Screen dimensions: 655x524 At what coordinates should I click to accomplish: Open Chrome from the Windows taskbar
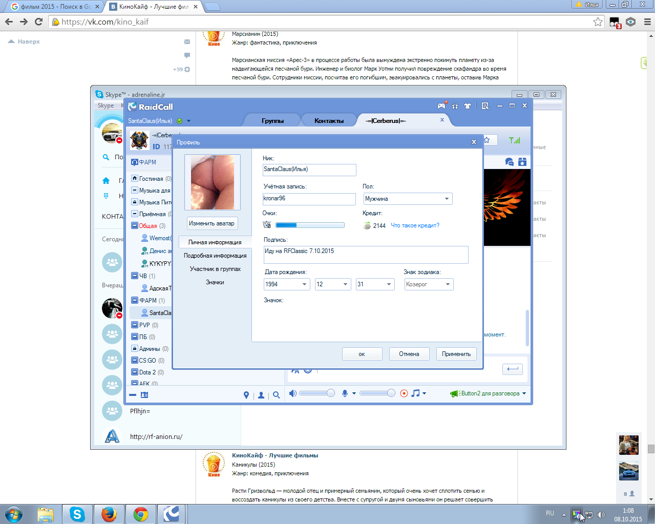(x=140, y=514)
